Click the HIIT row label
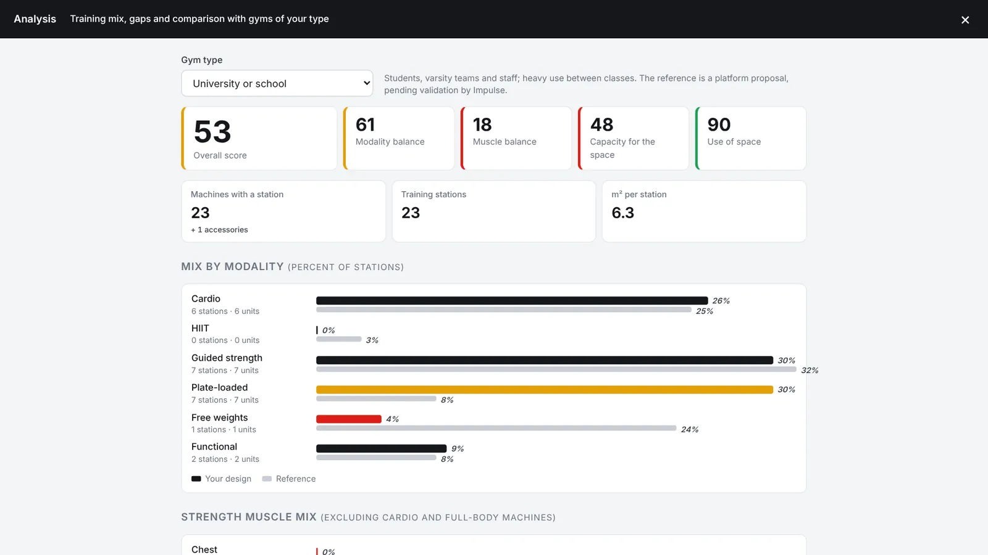The height and width of the screenshot is (555, 988). click(x=200, y=328)
